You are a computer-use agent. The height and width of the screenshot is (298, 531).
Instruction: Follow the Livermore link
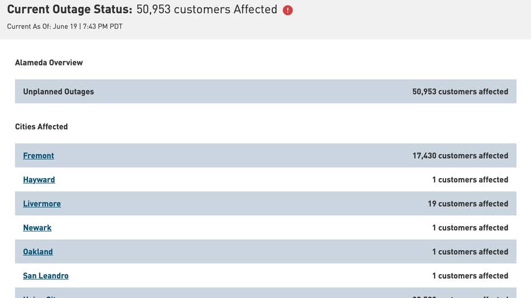click(42, 204)
